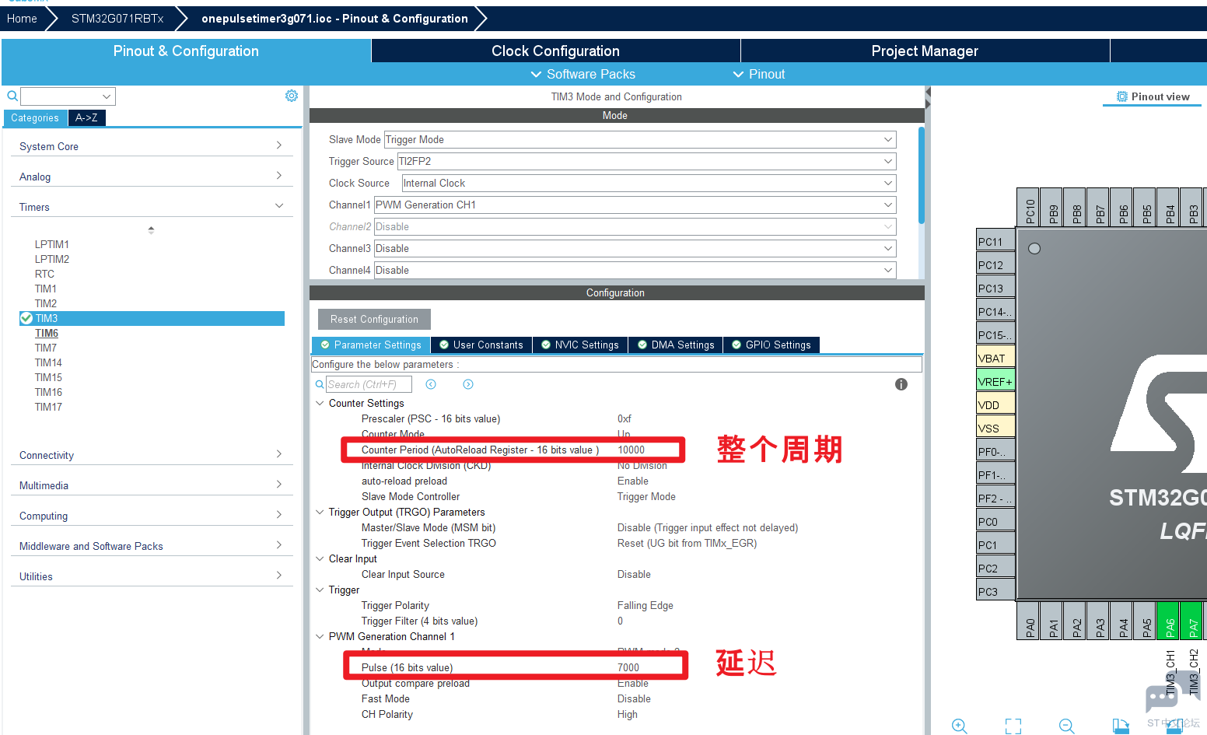1207x735 pixels.
Task: Select pin PC3 on the chip
Action: [x=995, y=591]
